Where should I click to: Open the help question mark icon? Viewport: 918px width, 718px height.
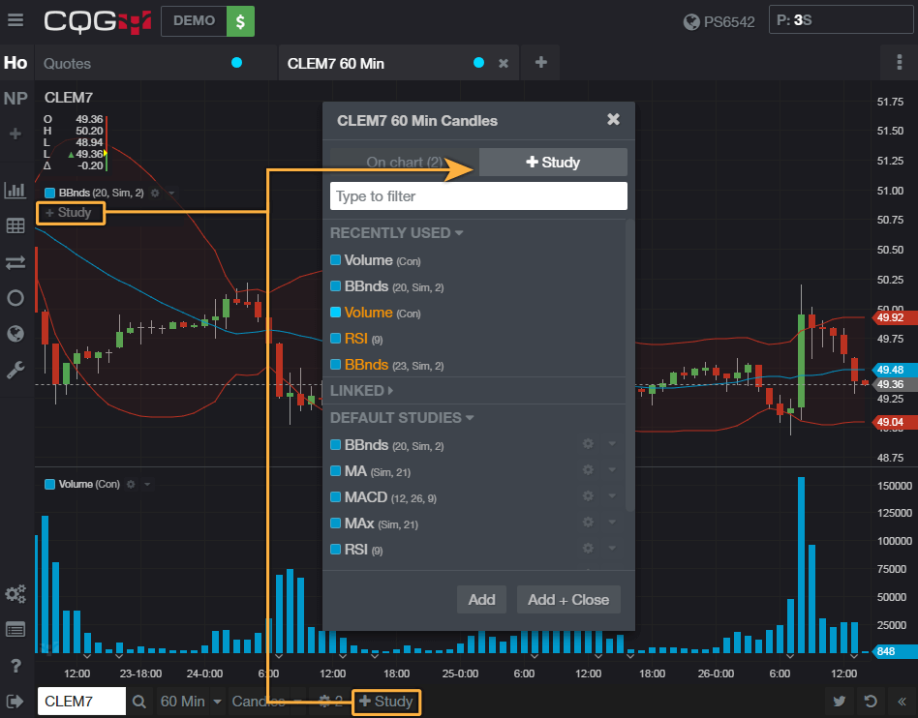[x=15, y=665]
